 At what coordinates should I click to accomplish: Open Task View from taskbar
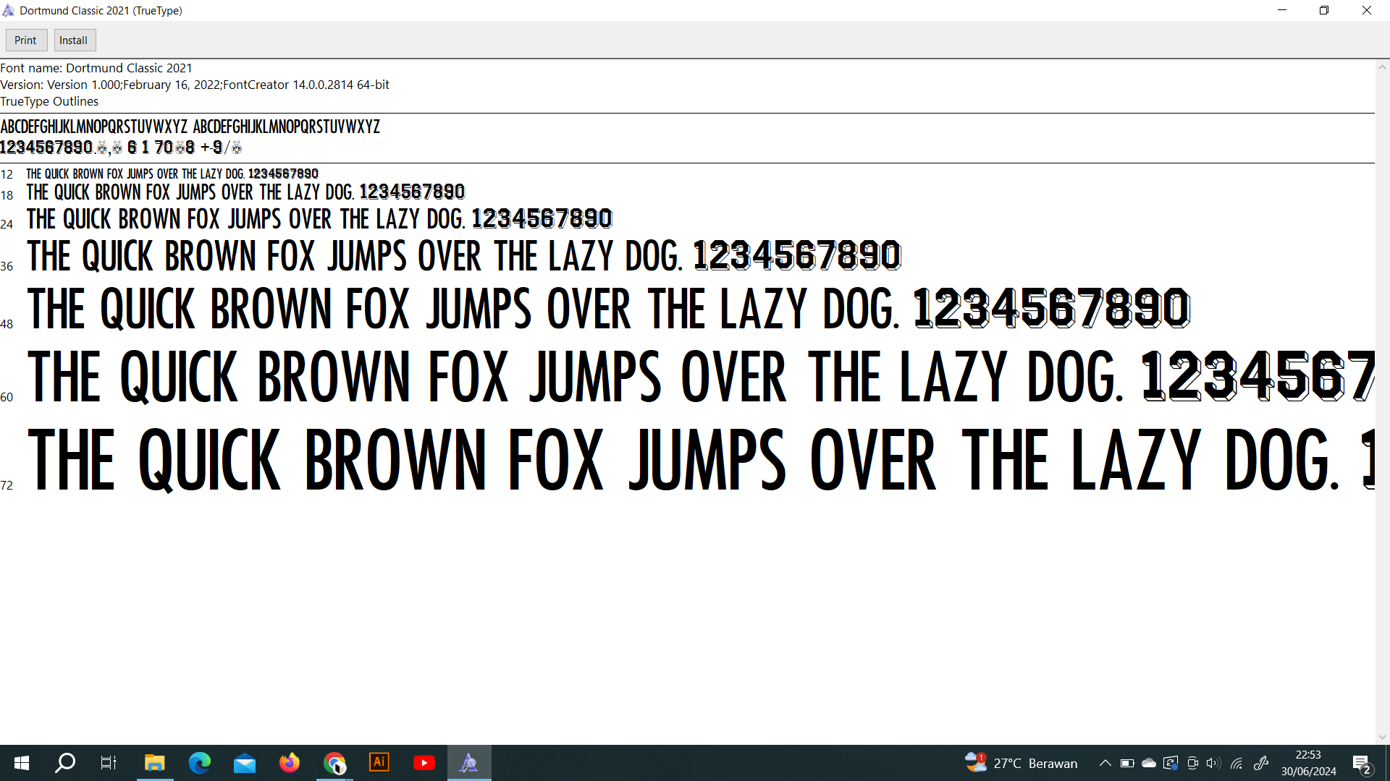pos(109,763)
